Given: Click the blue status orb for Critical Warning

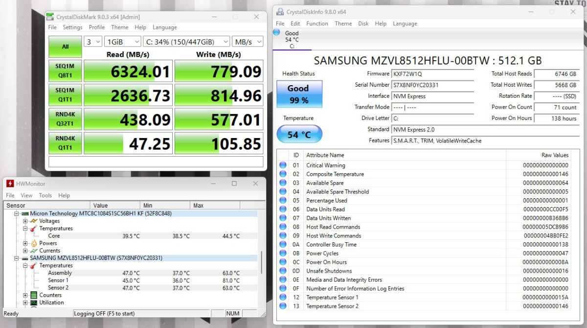Looking at the screenshot, I should (x=283, y=165).
